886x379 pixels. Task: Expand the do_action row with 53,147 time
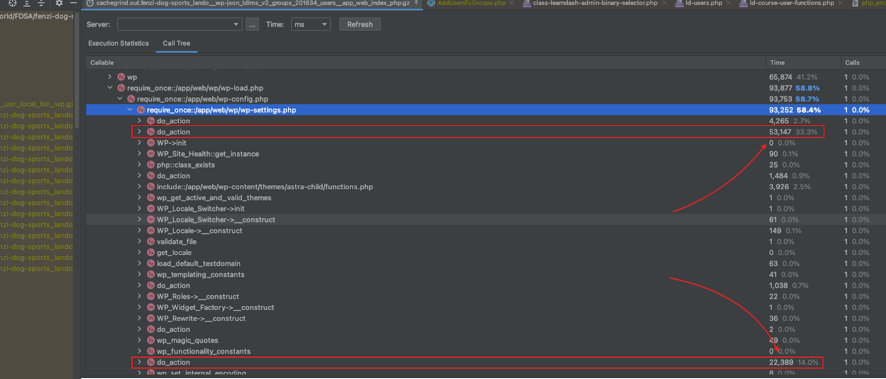[140, 132]
